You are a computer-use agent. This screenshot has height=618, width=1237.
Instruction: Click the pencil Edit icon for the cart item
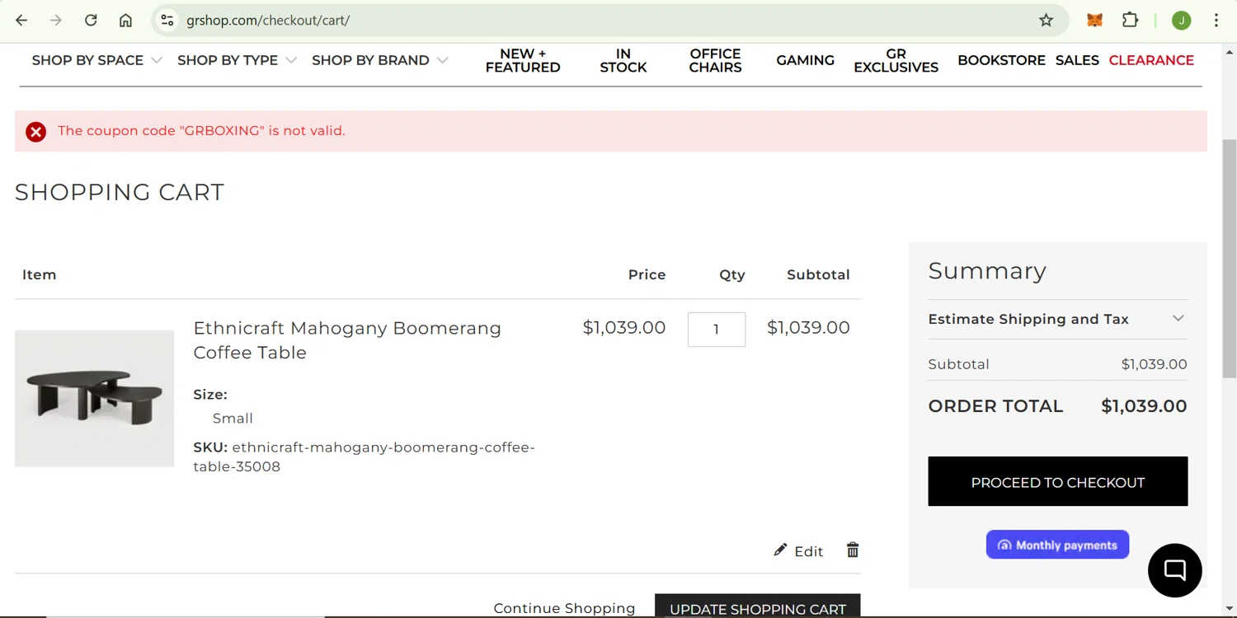coord(780,550)
